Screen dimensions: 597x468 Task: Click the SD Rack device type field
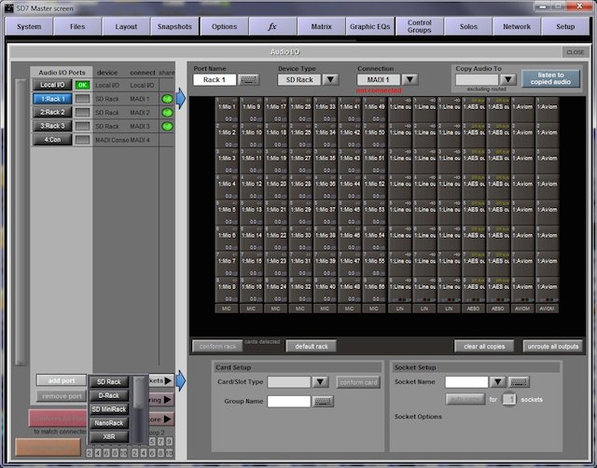299,79
